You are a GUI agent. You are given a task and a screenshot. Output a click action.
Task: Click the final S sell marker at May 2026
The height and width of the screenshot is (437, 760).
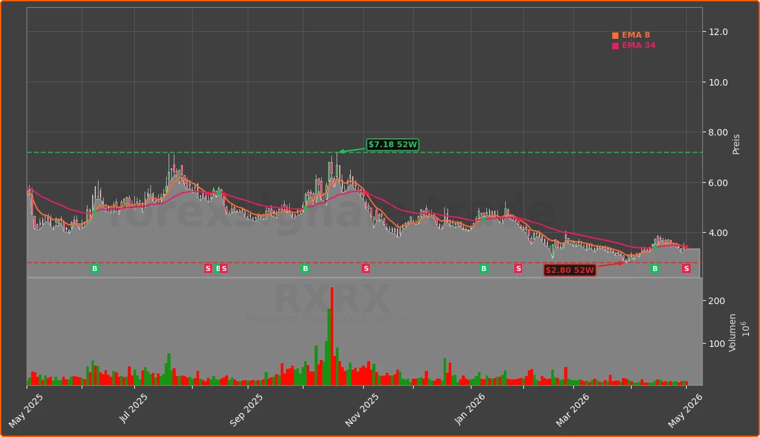point(686,268)
